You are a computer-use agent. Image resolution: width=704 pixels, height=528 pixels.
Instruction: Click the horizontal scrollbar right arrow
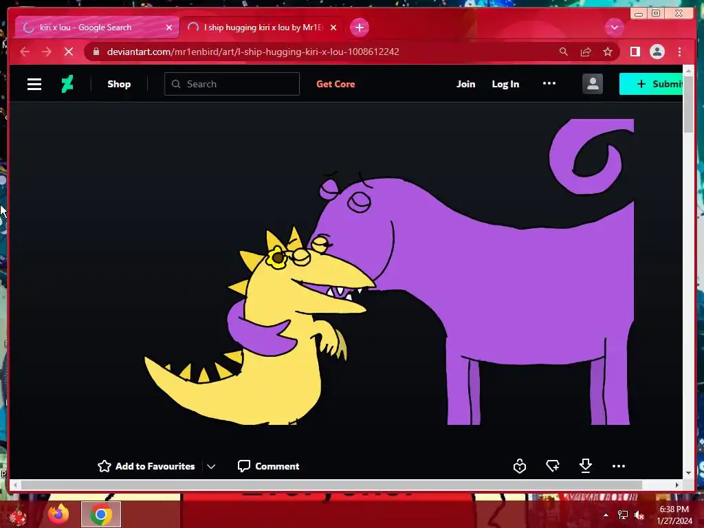point(677,485)
